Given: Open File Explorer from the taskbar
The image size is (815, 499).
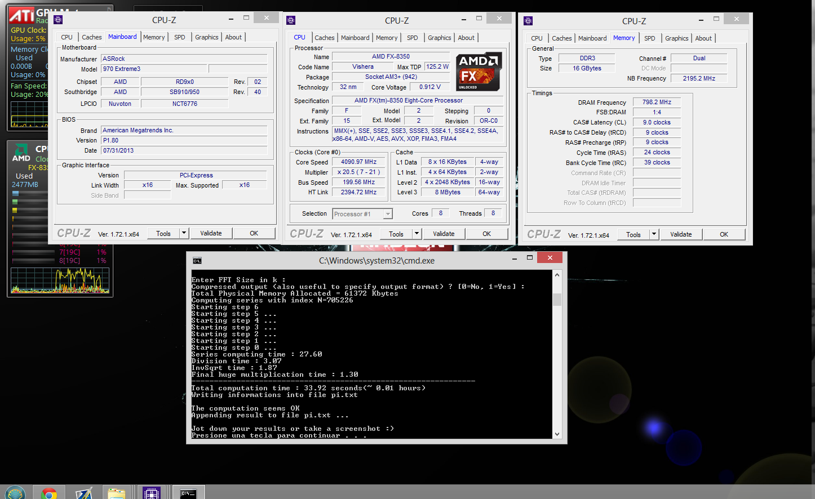Looking at the screenshot, I should [x=117, y=493].
